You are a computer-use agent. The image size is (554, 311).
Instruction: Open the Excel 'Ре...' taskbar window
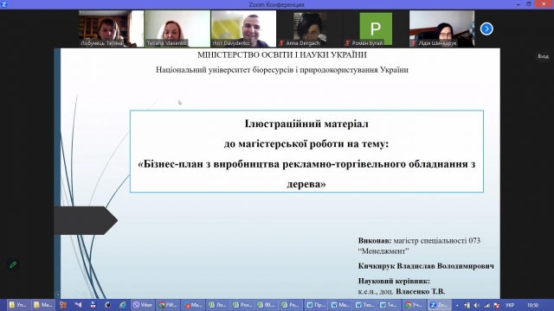pos(291,305)
